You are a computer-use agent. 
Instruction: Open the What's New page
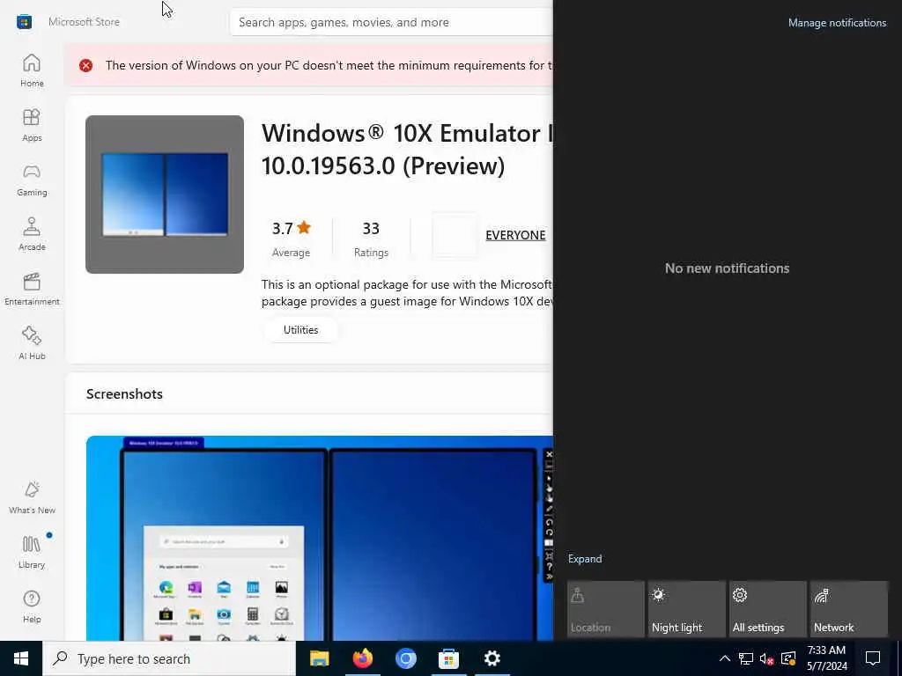click(32, 498)
